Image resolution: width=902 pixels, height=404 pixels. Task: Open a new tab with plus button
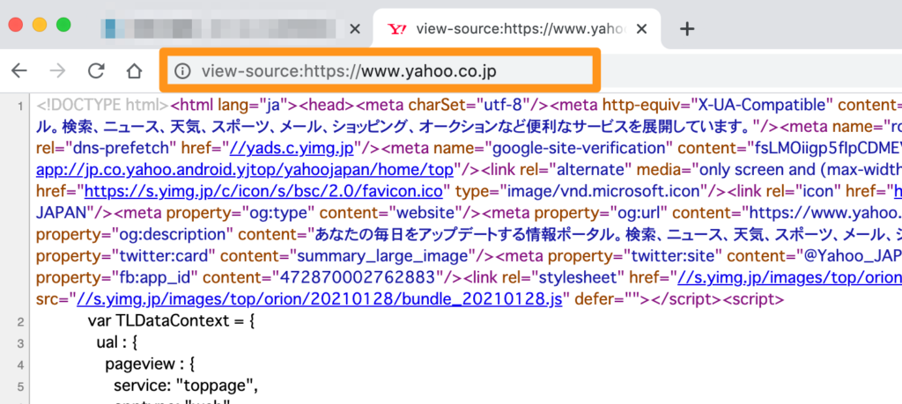coord(688,29)
